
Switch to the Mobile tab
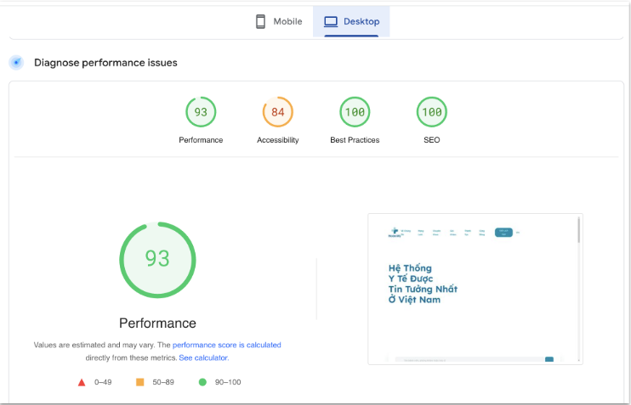click(279, 21)
